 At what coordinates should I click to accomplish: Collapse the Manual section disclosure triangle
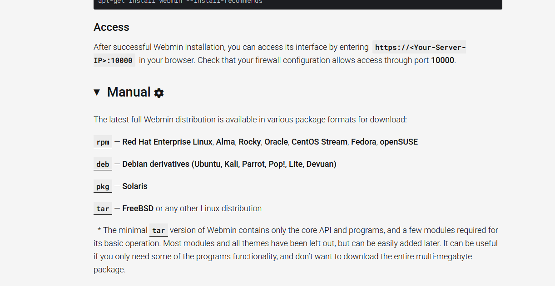tap(97, 92)
